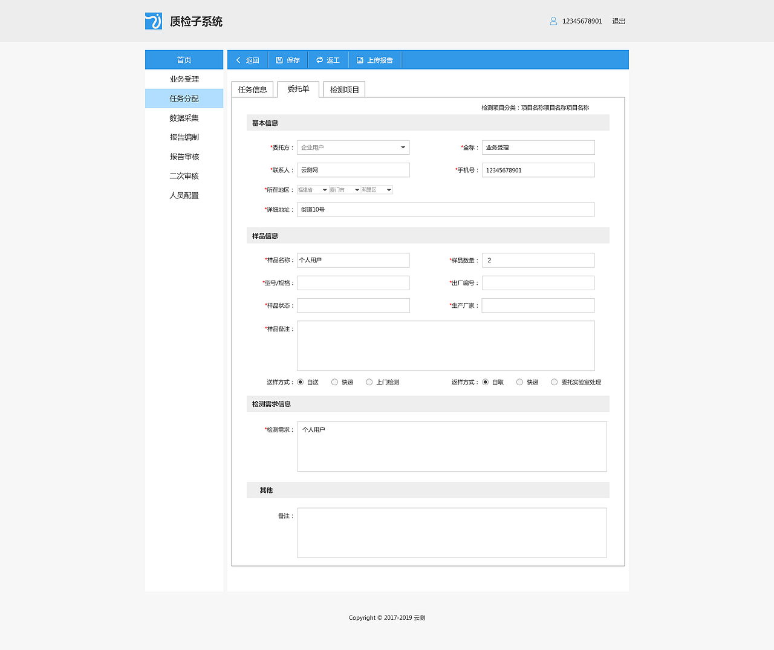The width and height of the screenshot is (774, 650).
Task: Focus the 生产厂家 input field
Action: [x=538, y=305]
